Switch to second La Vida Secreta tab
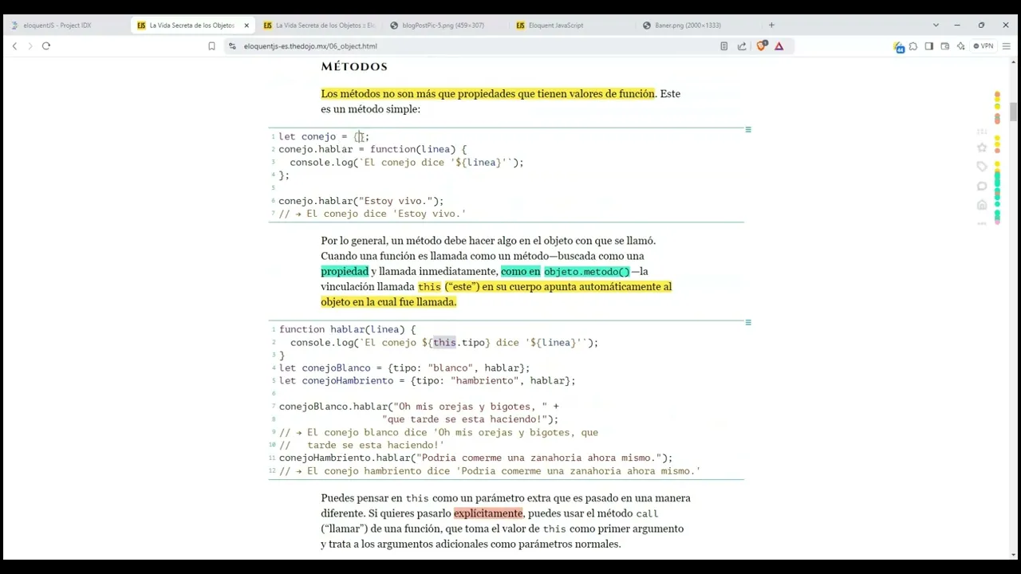The height and width of the screenshot is (574, 1021). point(319,26)
